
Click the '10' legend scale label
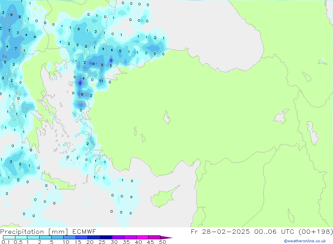point(66,242)
